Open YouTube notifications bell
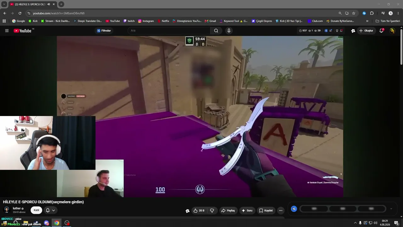 click(x=382, y=31)
